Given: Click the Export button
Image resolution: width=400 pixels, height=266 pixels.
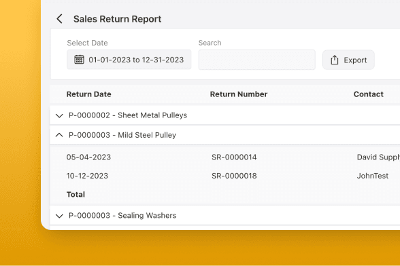Looking at the screenshot, I should (x=348, y=60).
